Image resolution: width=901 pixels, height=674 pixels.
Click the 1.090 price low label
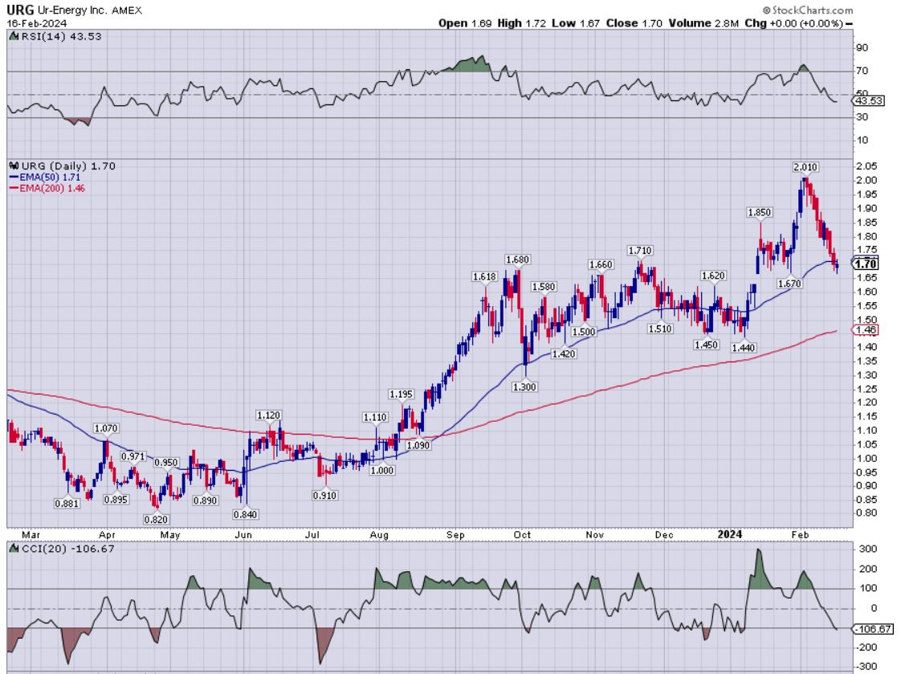[418, 445]
